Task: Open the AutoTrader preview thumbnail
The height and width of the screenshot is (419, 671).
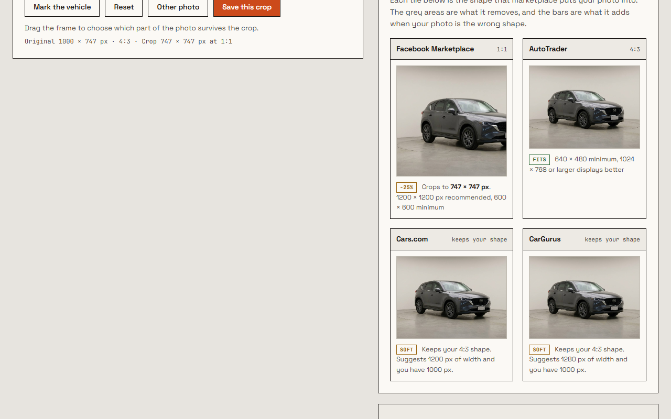Action: (x=585, y=107)
